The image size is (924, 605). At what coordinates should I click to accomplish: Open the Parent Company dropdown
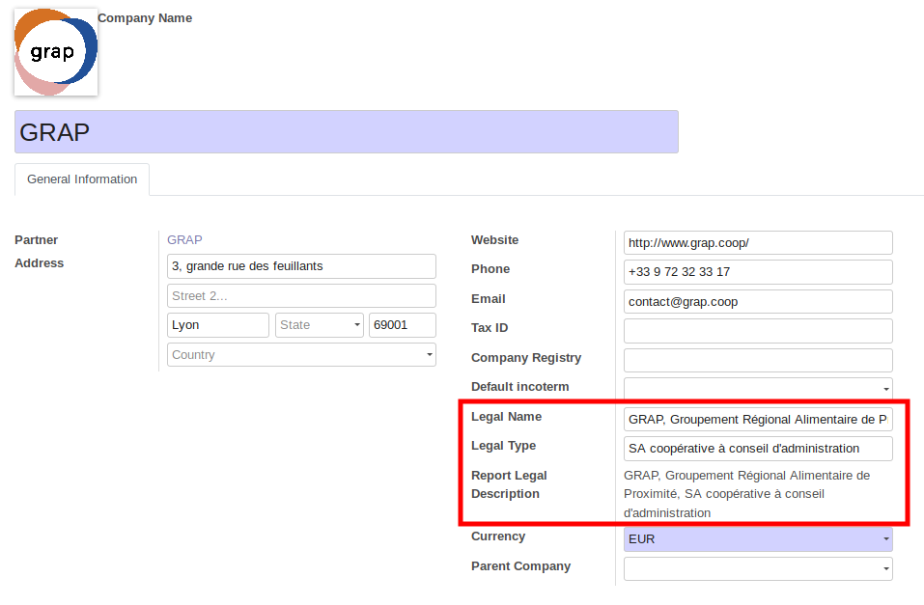[758, 568]
